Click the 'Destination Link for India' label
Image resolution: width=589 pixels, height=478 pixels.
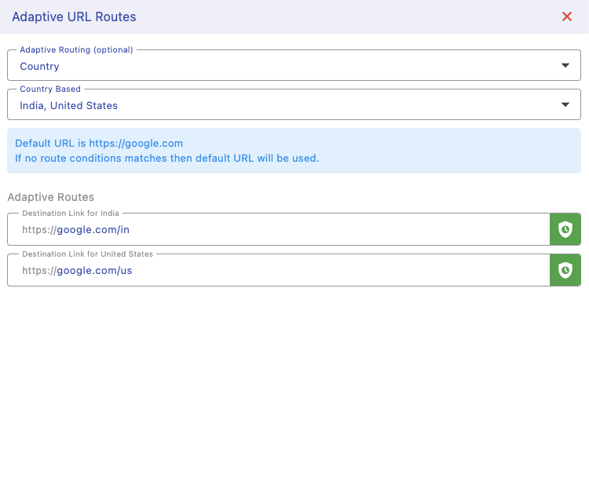[x=71, y=213]
